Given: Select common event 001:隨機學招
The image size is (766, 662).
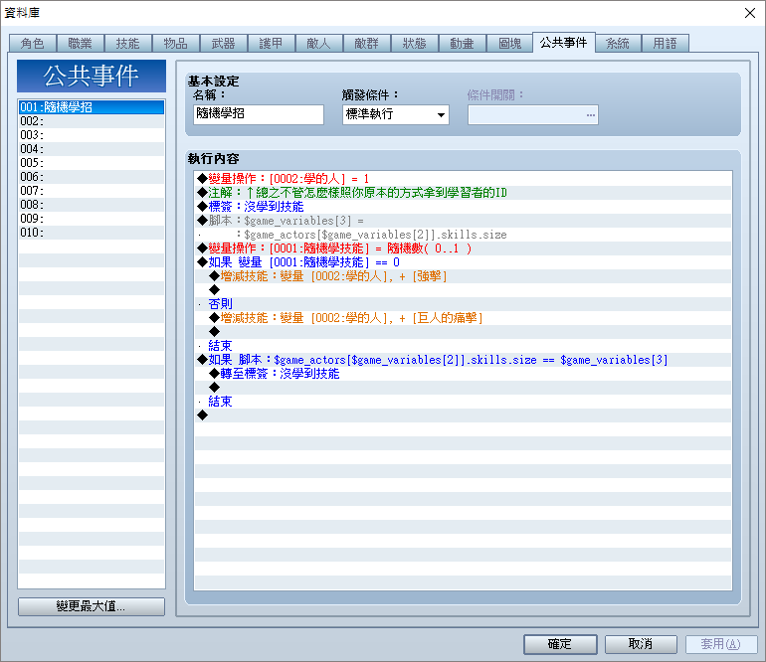Looking at the screenshot, I should pyautogui.click(x=92, y=107).
